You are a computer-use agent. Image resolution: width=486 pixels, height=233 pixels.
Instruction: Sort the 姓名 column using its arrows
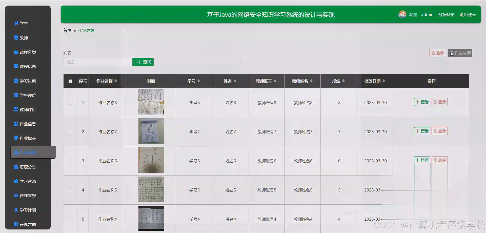[235, 81]
